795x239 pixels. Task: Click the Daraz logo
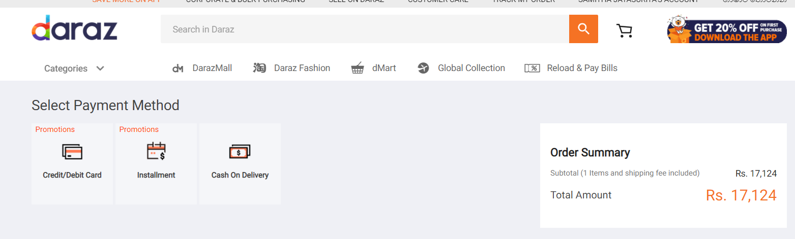coord(74,28)
